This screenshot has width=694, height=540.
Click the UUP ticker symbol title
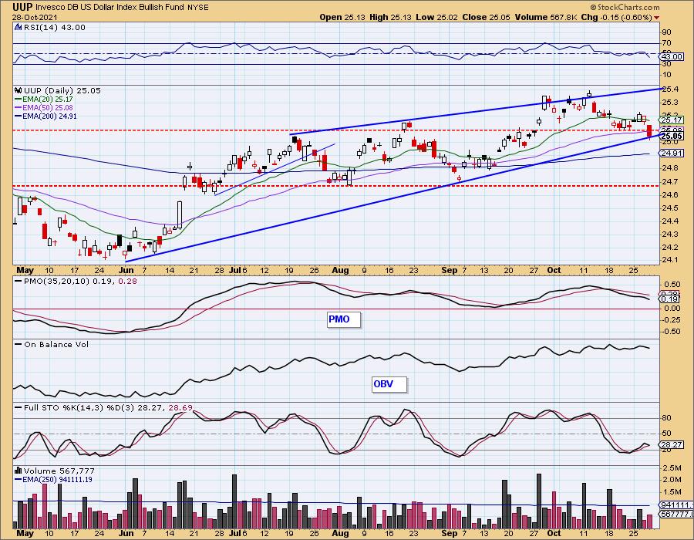[x=22, y=7]
